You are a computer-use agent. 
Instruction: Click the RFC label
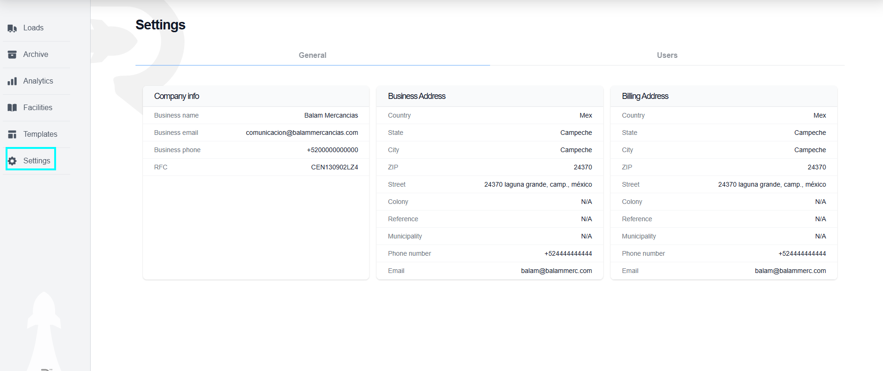click(x=161, y=167)
